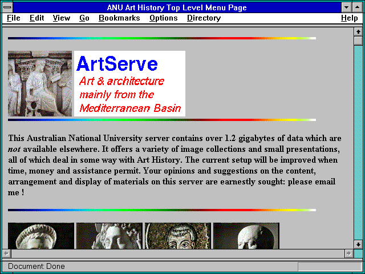Click the first thumbnail of a marble head

point(41,236)
